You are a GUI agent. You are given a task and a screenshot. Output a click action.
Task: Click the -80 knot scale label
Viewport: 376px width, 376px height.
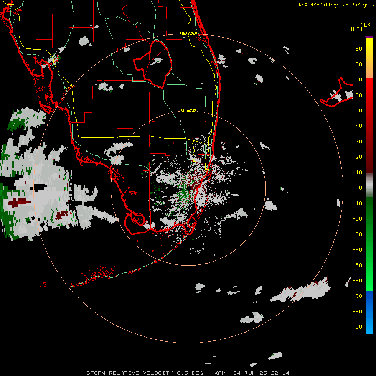[357, 312]
